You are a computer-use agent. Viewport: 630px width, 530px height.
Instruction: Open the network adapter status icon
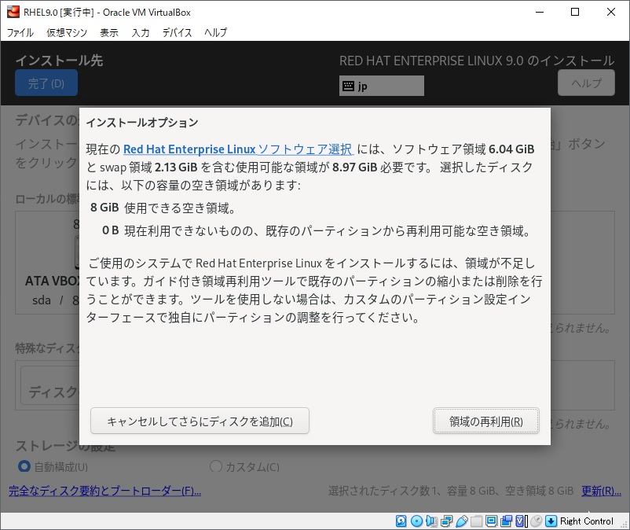coord(446,521)
